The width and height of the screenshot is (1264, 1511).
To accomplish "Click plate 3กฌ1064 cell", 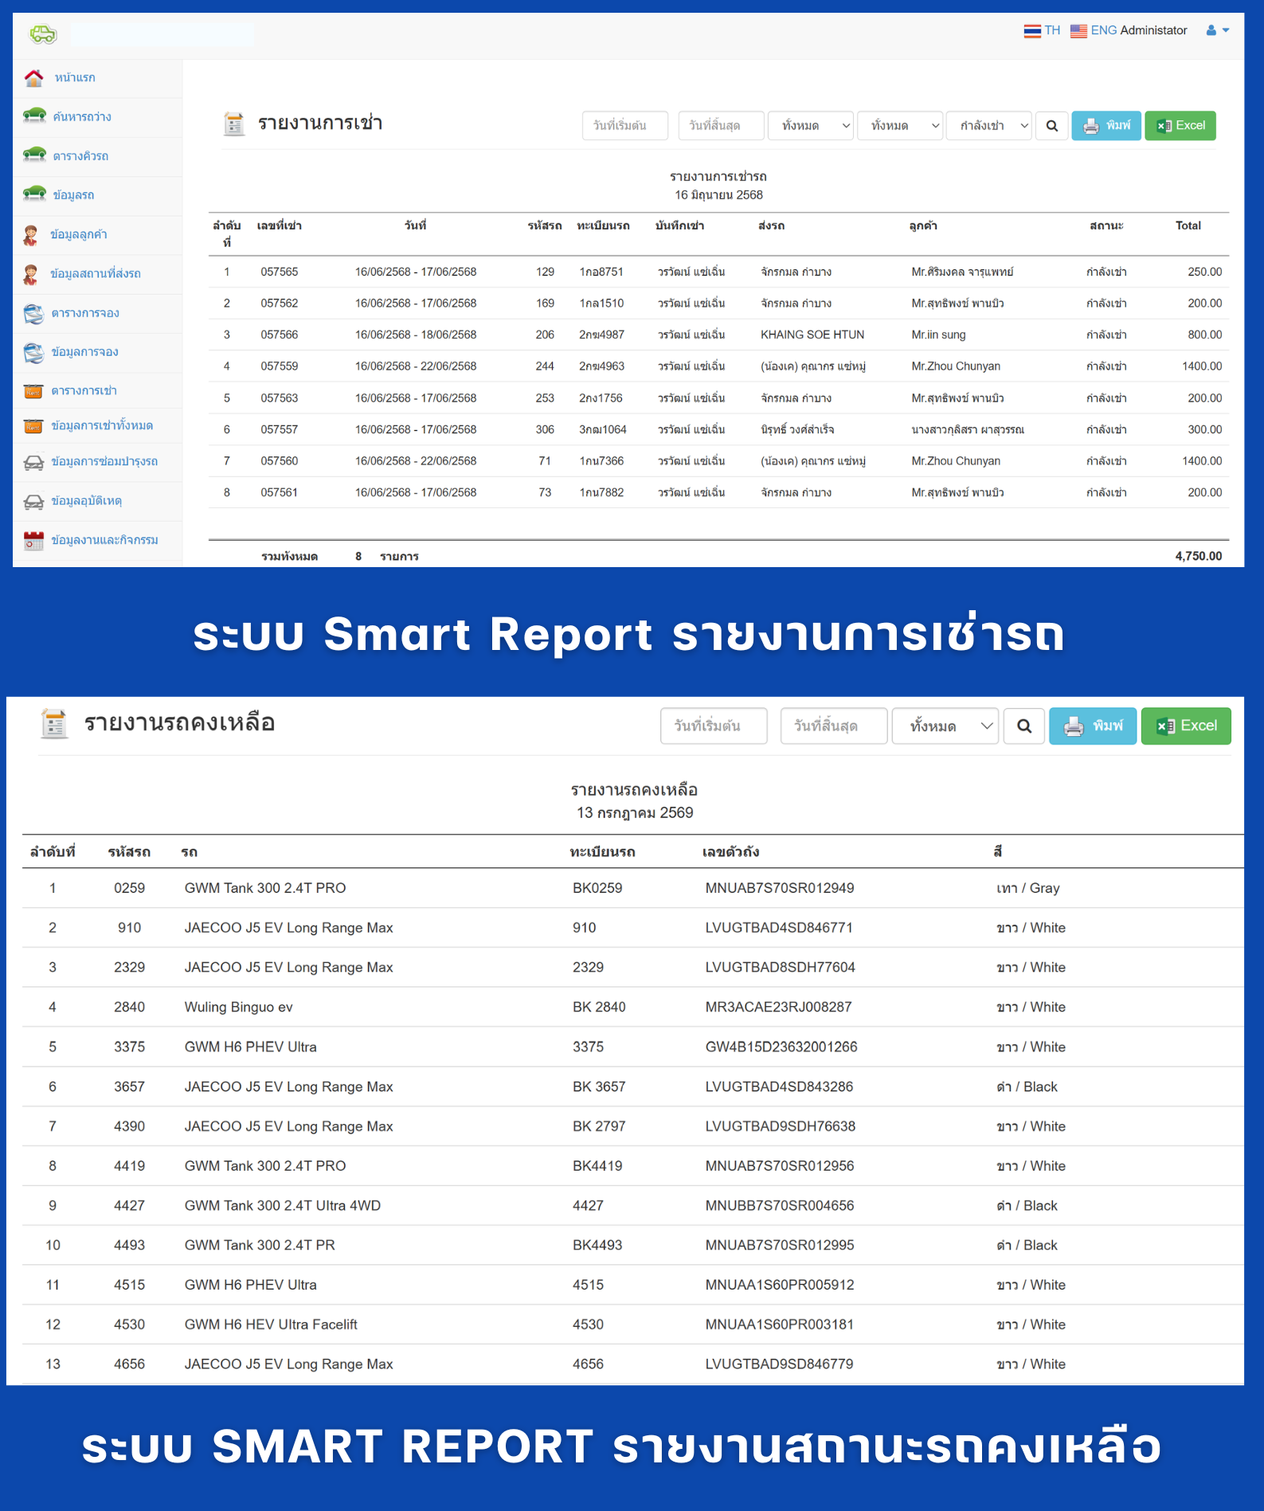I will coord(603,429).
